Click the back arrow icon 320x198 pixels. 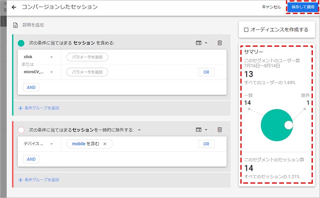tap(14, 7)
